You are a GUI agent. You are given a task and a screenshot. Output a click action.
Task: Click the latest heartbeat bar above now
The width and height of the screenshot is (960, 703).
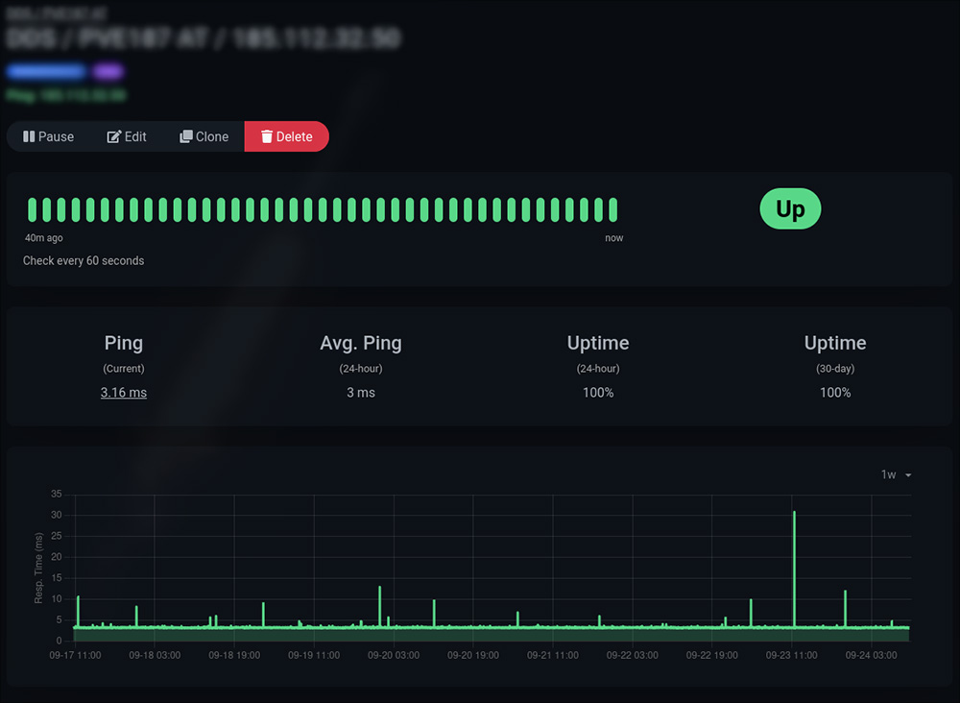[x=612, y=209]
